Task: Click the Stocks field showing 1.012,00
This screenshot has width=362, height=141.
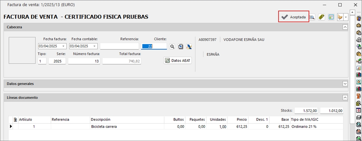Action: 332,111
